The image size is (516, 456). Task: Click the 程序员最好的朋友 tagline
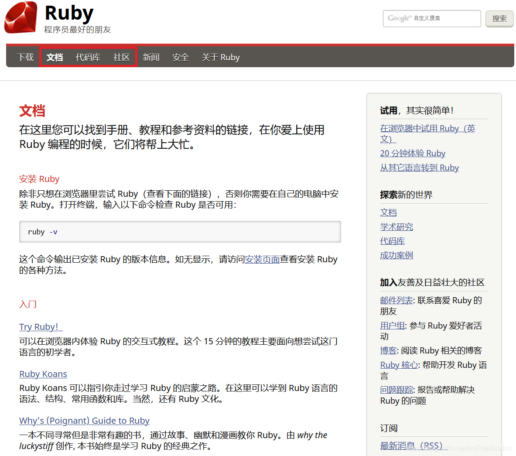coord(78,30)
